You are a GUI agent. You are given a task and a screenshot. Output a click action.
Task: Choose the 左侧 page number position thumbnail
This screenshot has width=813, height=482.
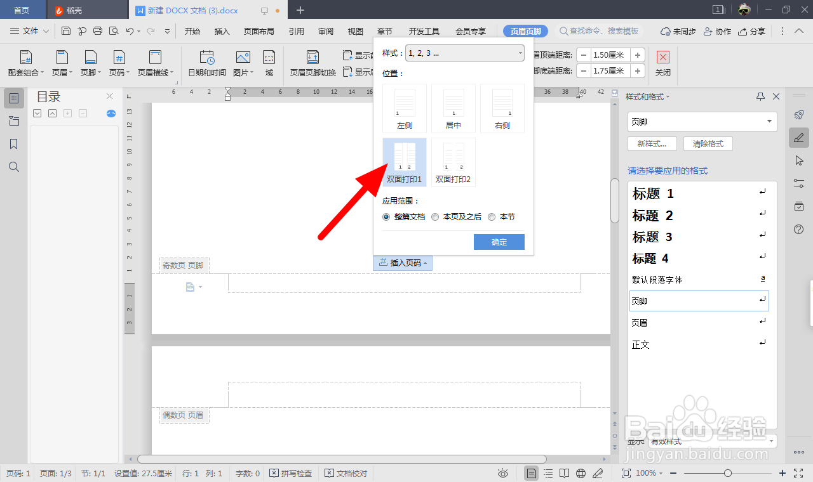(x=405, y=108)
